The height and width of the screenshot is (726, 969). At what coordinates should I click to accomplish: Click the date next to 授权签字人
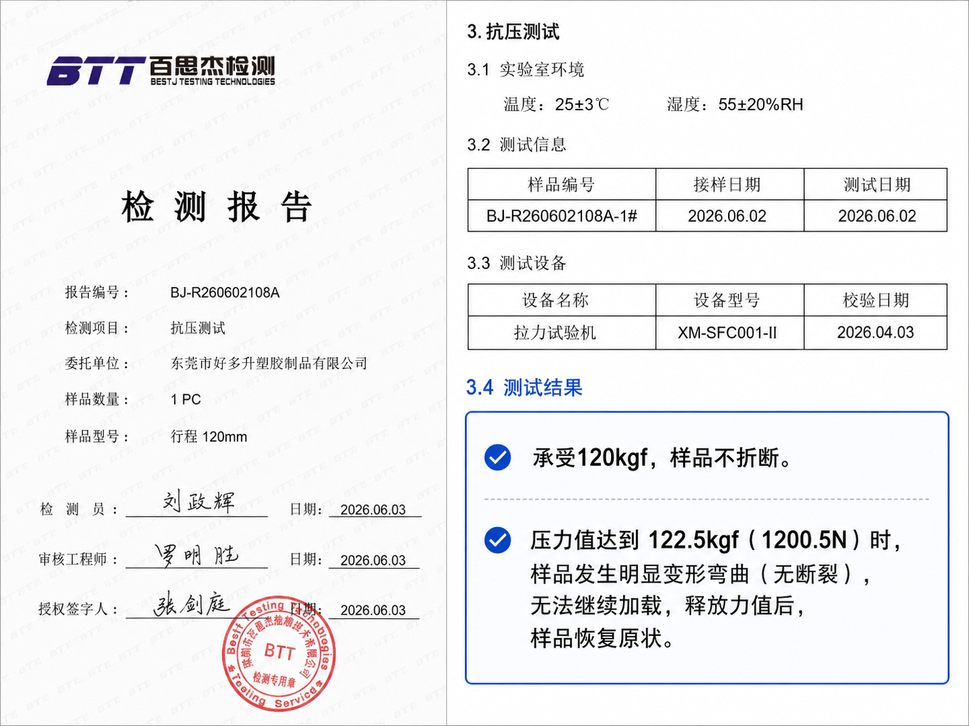coord(373,610)
